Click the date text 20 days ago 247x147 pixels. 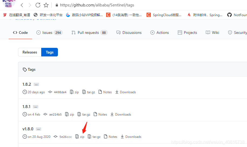click(x=36, y=92)
